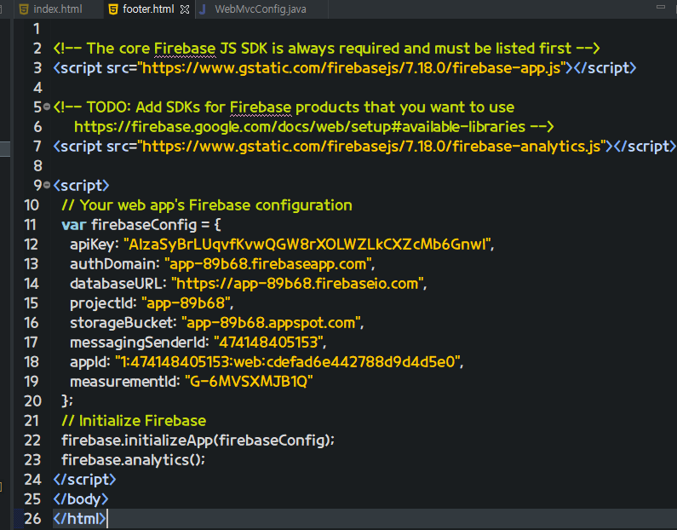677x530 pixels.
Task: Click line number 26 in the gutter
Action: (32, 518)
